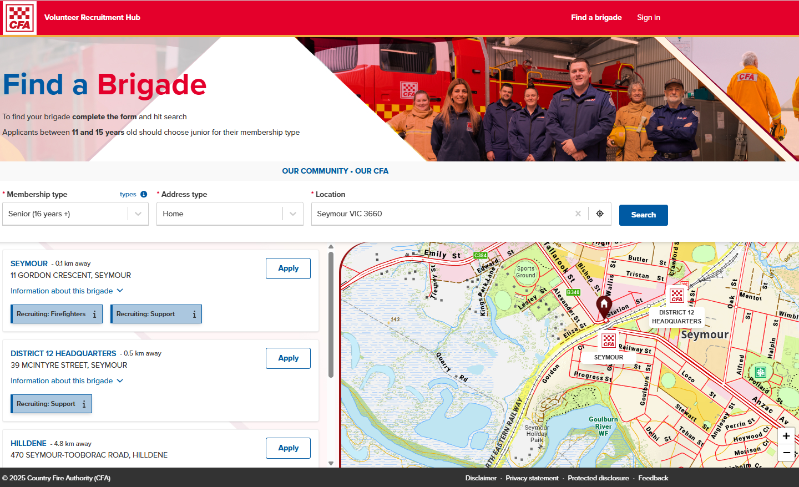Viewport: 799px width, 487px height.
Task: Click the OUR COMMUNITY · OUR CFA banner text
Action: point(335,171)
